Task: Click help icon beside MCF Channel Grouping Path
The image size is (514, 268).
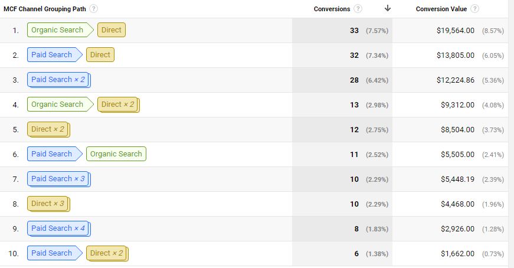Action: click(94, 9)
